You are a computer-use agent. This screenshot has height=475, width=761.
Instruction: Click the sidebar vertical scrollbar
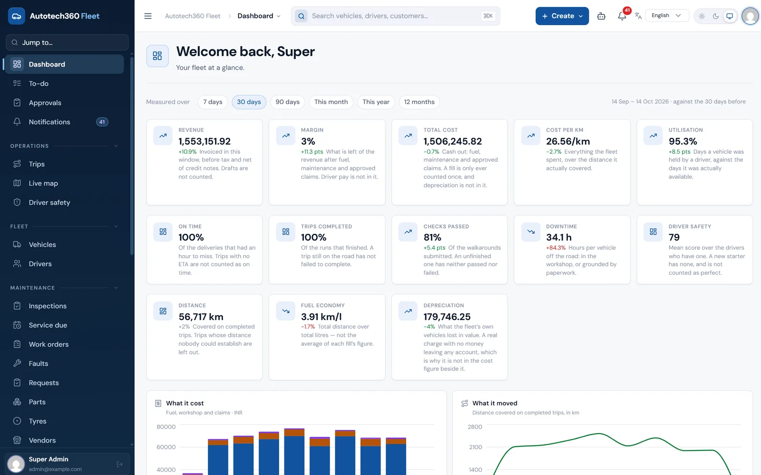pyautogui.click(x=132, y=157)
